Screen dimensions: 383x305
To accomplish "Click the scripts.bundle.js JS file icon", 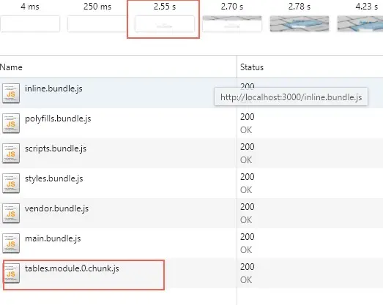I will (x=11, y=154).
